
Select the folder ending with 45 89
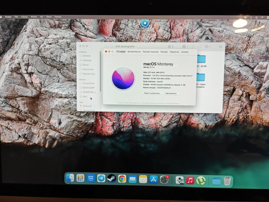(201, 61)
